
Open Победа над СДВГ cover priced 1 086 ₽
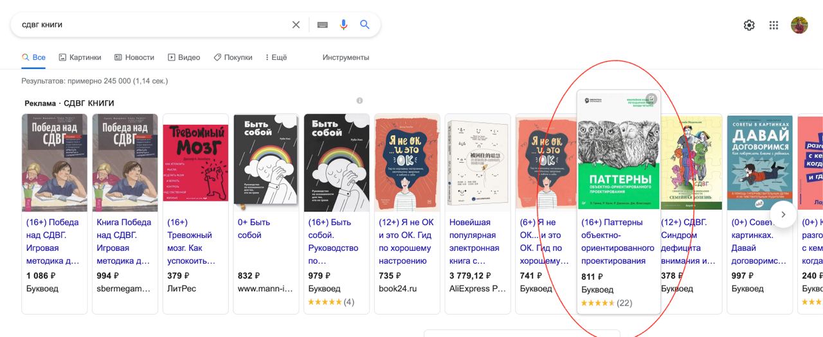pos(55,163)
